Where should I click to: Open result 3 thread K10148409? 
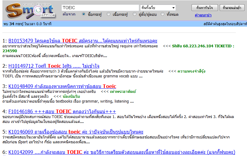coord(62,86)
